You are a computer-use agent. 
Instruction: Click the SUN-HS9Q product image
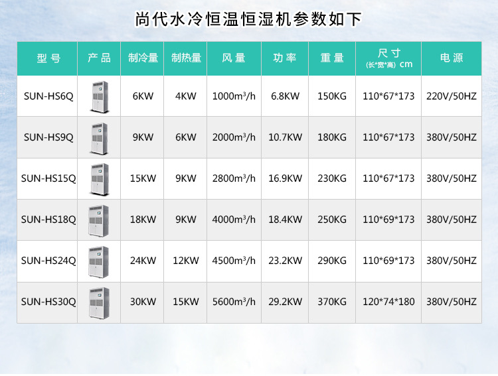pos(100,138)
